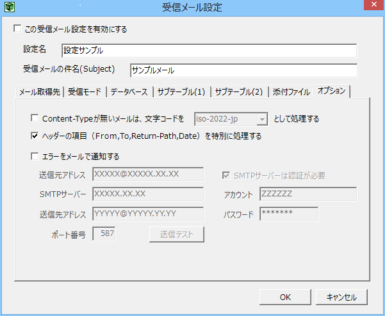
Task: Switch to the 添付ファイル tab
Action: click(291, 92)
